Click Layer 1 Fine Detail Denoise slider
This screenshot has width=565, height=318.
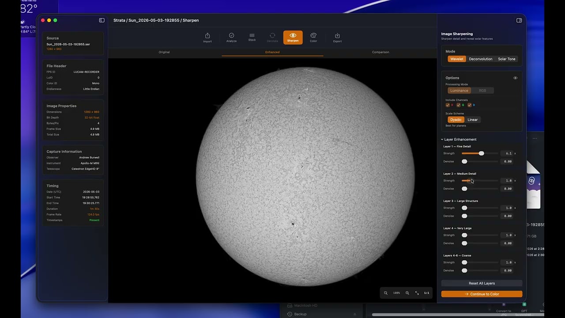[480, 162]
